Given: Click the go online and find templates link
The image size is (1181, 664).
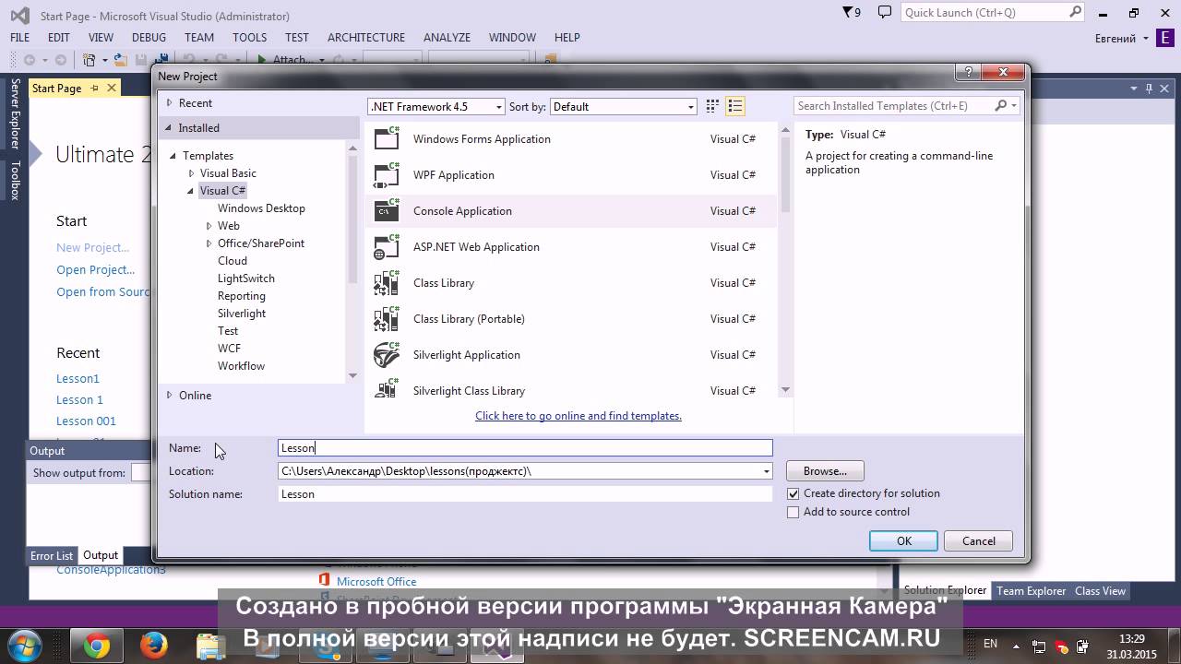Looking at the screenshot, I should pos(579,416).
